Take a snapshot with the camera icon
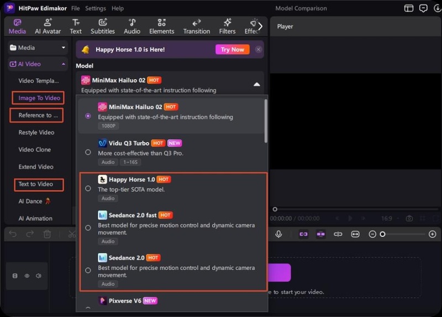This screenshot has width=442, height=317. tap(409, 218)
